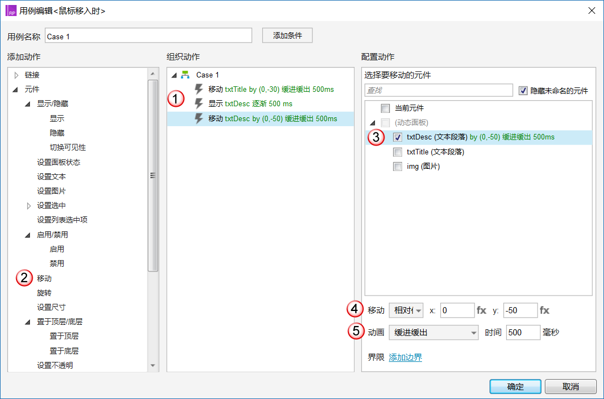604x399 pixels.
Task: Click the 取消 button
Action: pos(570,386)
